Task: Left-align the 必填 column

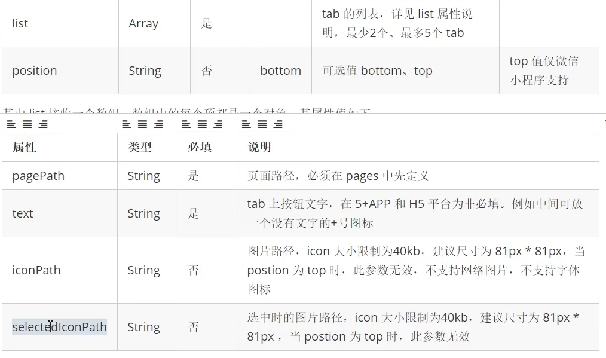Action: pyautogui.click(x=186, y=125)
